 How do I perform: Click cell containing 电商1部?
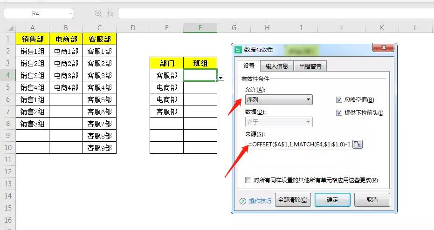click(66, 51)
